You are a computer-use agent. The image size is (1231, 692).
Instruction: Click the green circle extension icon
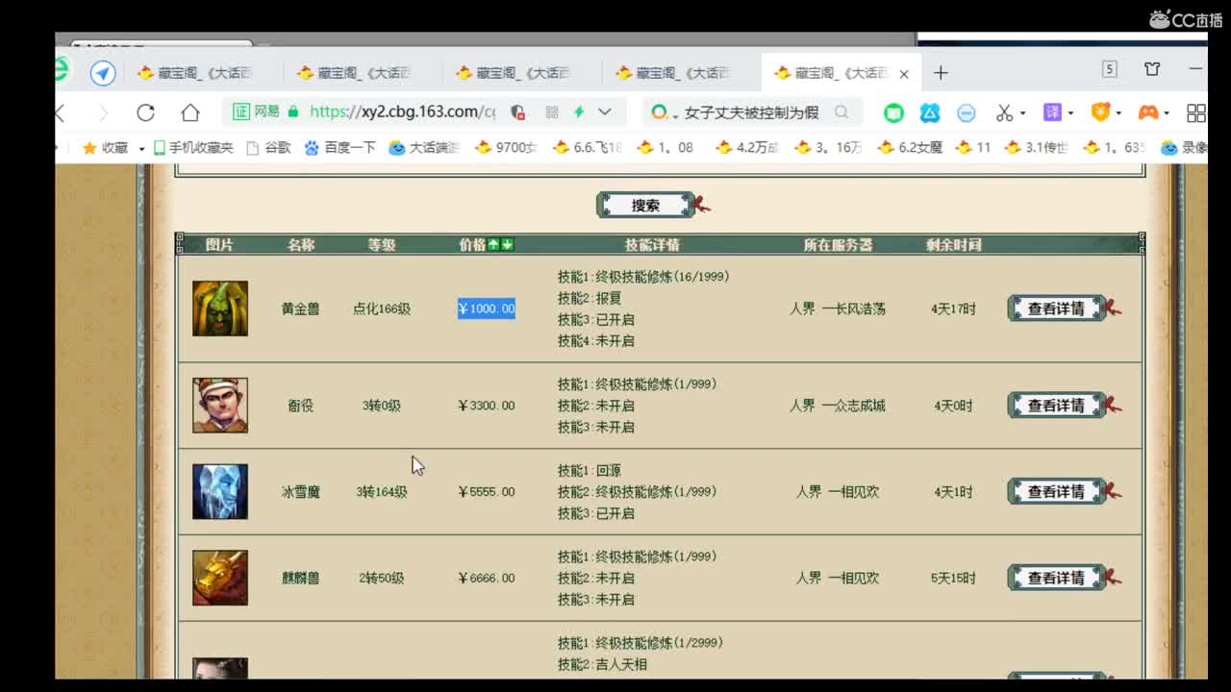[x=893, y=113]
